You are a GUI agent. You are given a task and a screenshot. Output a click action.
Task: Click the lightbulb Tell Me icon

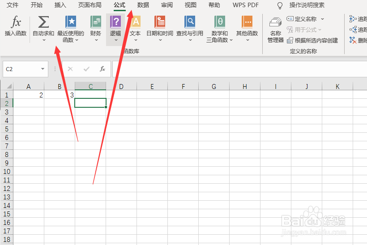[280, 5]
